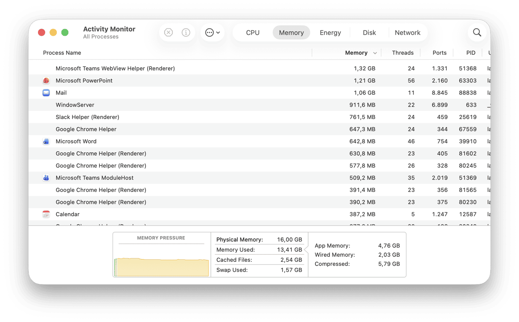Select the Google Chrome Helper 647,3 MB row
Image resolution: width=519 pixels, height=322 pixels.
(259, 129)
